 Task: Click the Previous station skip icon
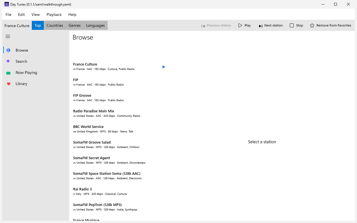coord(203,26)
